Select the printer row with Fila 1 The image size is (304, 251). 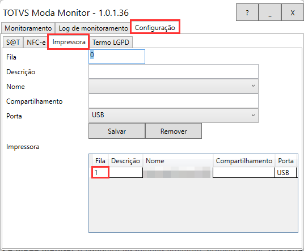(194, 172)
